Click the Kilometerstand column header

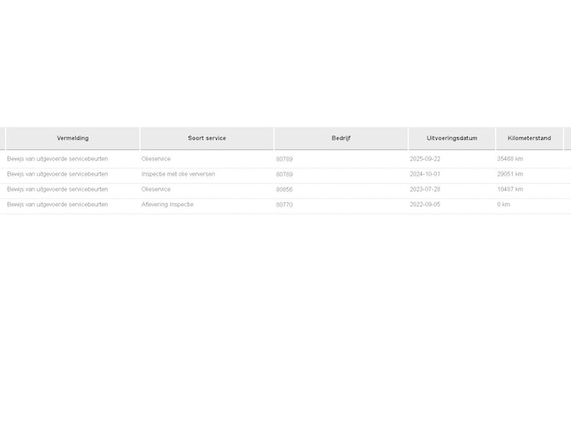coord(529,138)
